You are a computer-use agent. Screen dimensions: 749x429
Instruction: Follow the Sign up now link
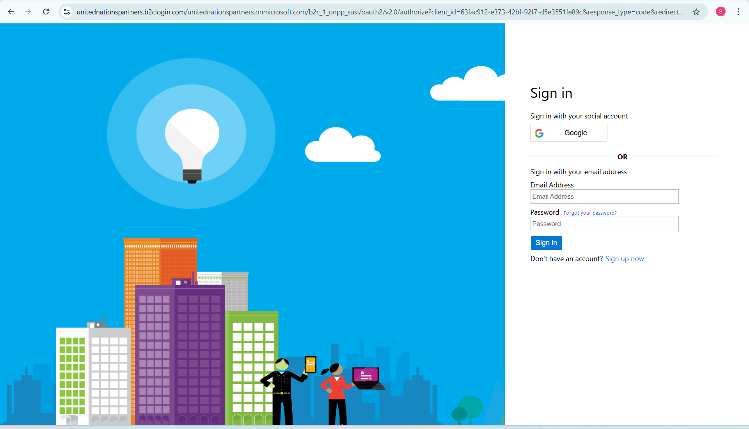624,259
